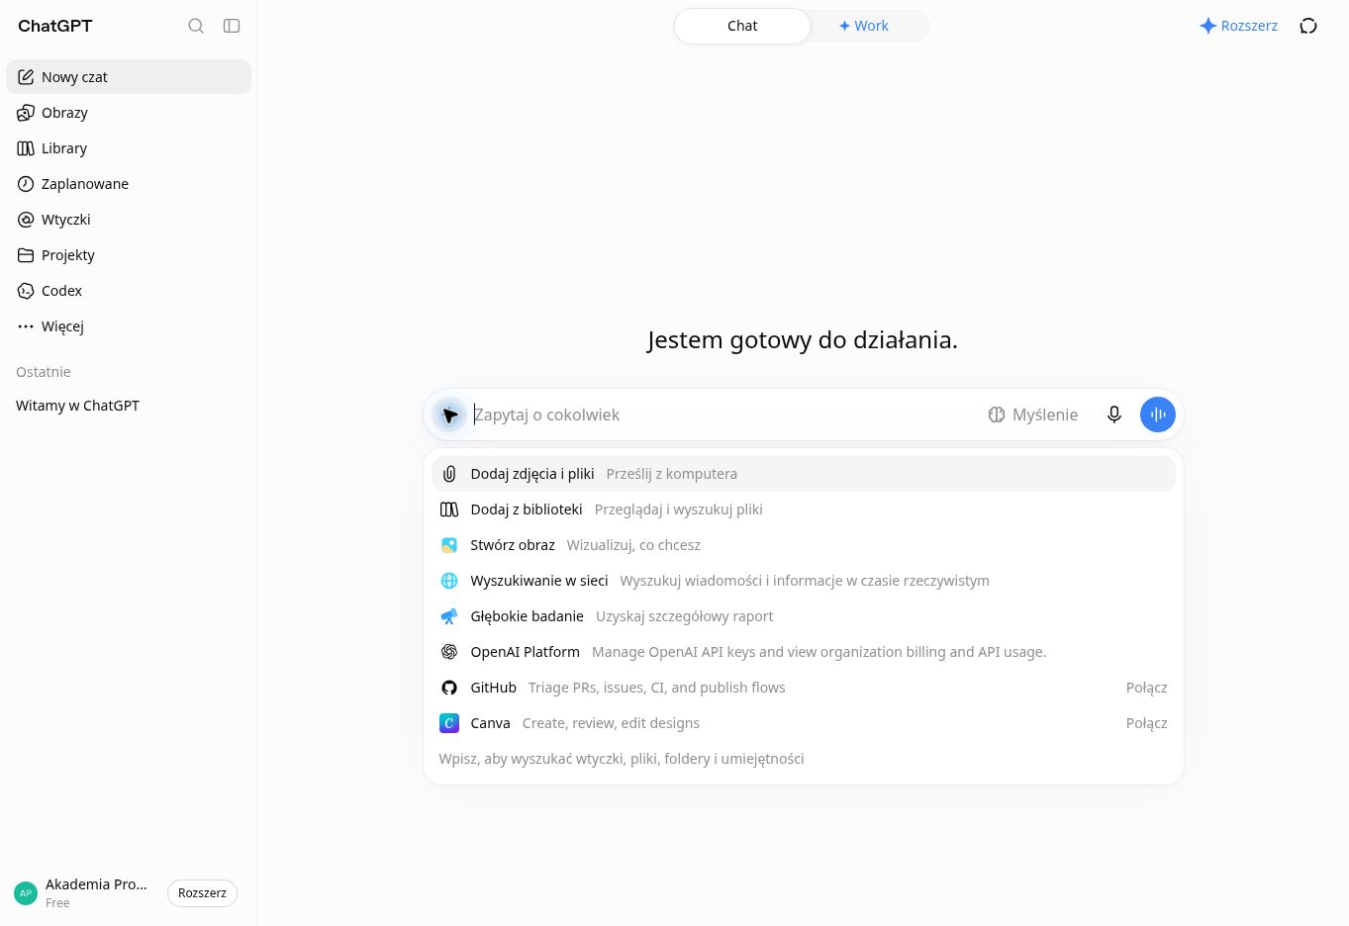
Task: Click the blue Rozszerz link at top right
Action: (x=1238, y=26)
